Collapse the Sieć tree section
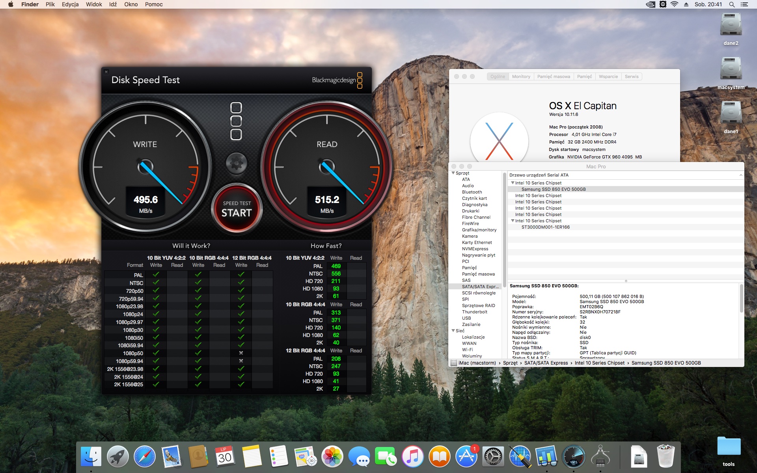The height and width of the screenshot is (473, 757). coord(453,331)
